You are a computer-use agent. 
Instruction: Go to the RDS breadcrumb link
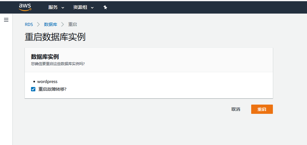[29, 24]
